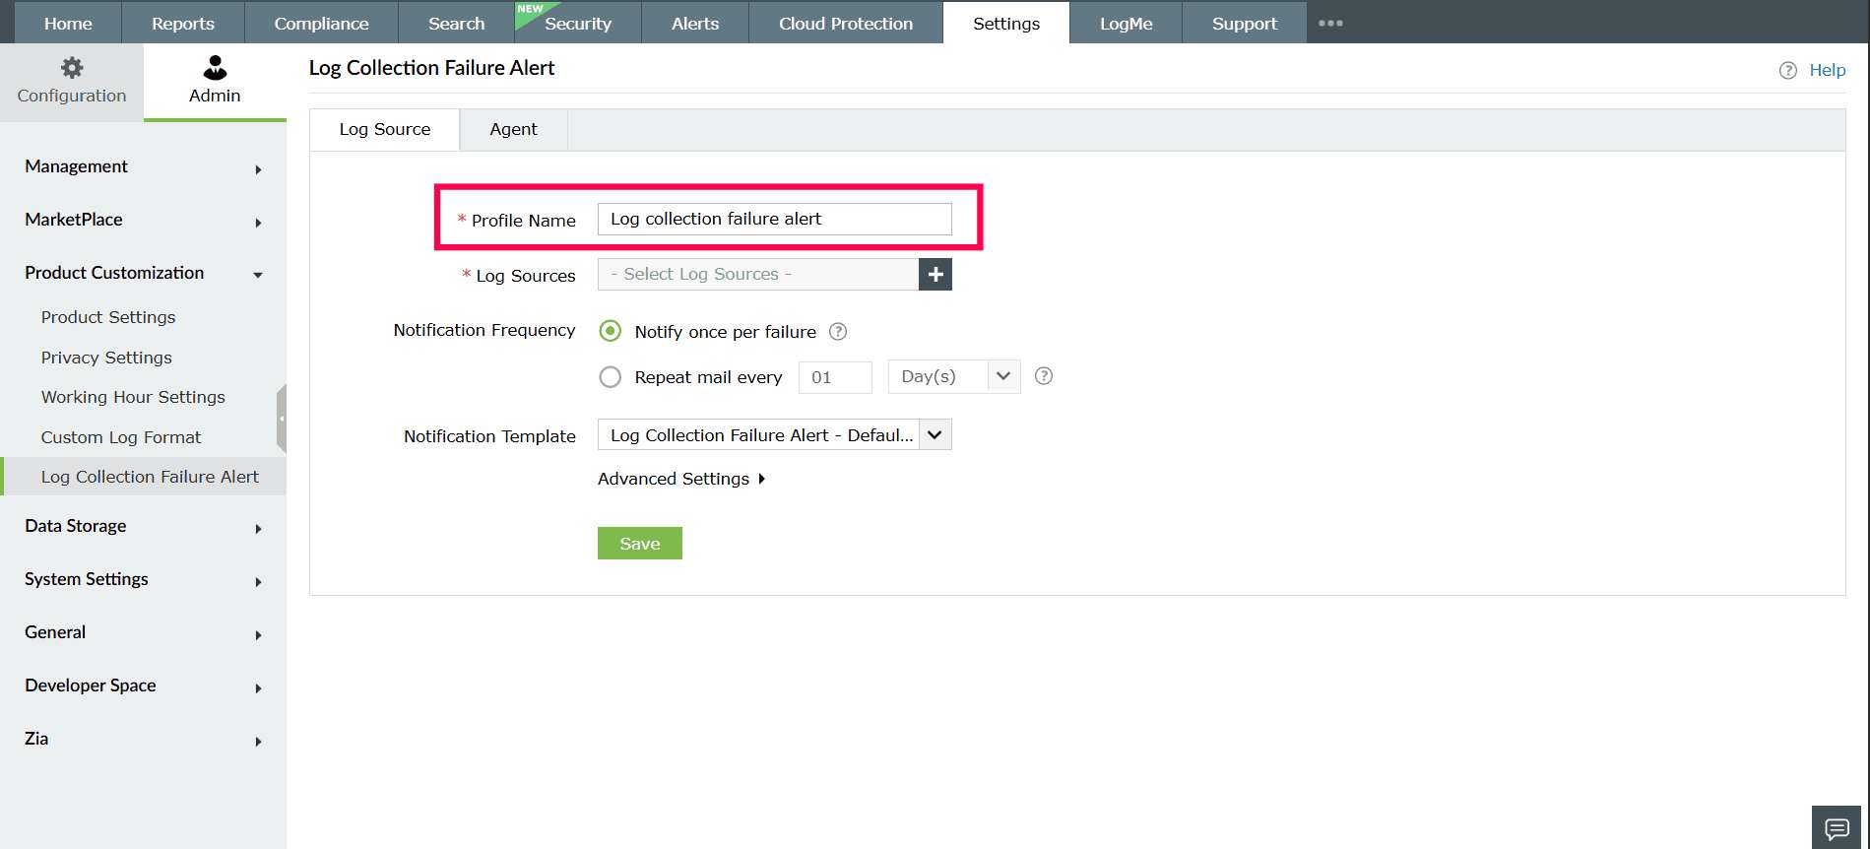
Task: Expand Advanced Settings
Action: pos(681,479)
